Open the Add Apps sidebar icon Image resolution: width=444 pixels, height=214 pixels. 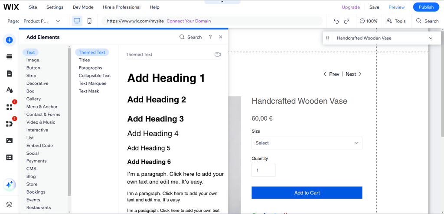[10, 107]
